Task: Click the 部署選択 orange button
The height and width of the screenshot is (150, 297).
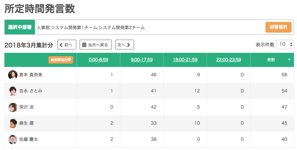Action: point(278,27)
